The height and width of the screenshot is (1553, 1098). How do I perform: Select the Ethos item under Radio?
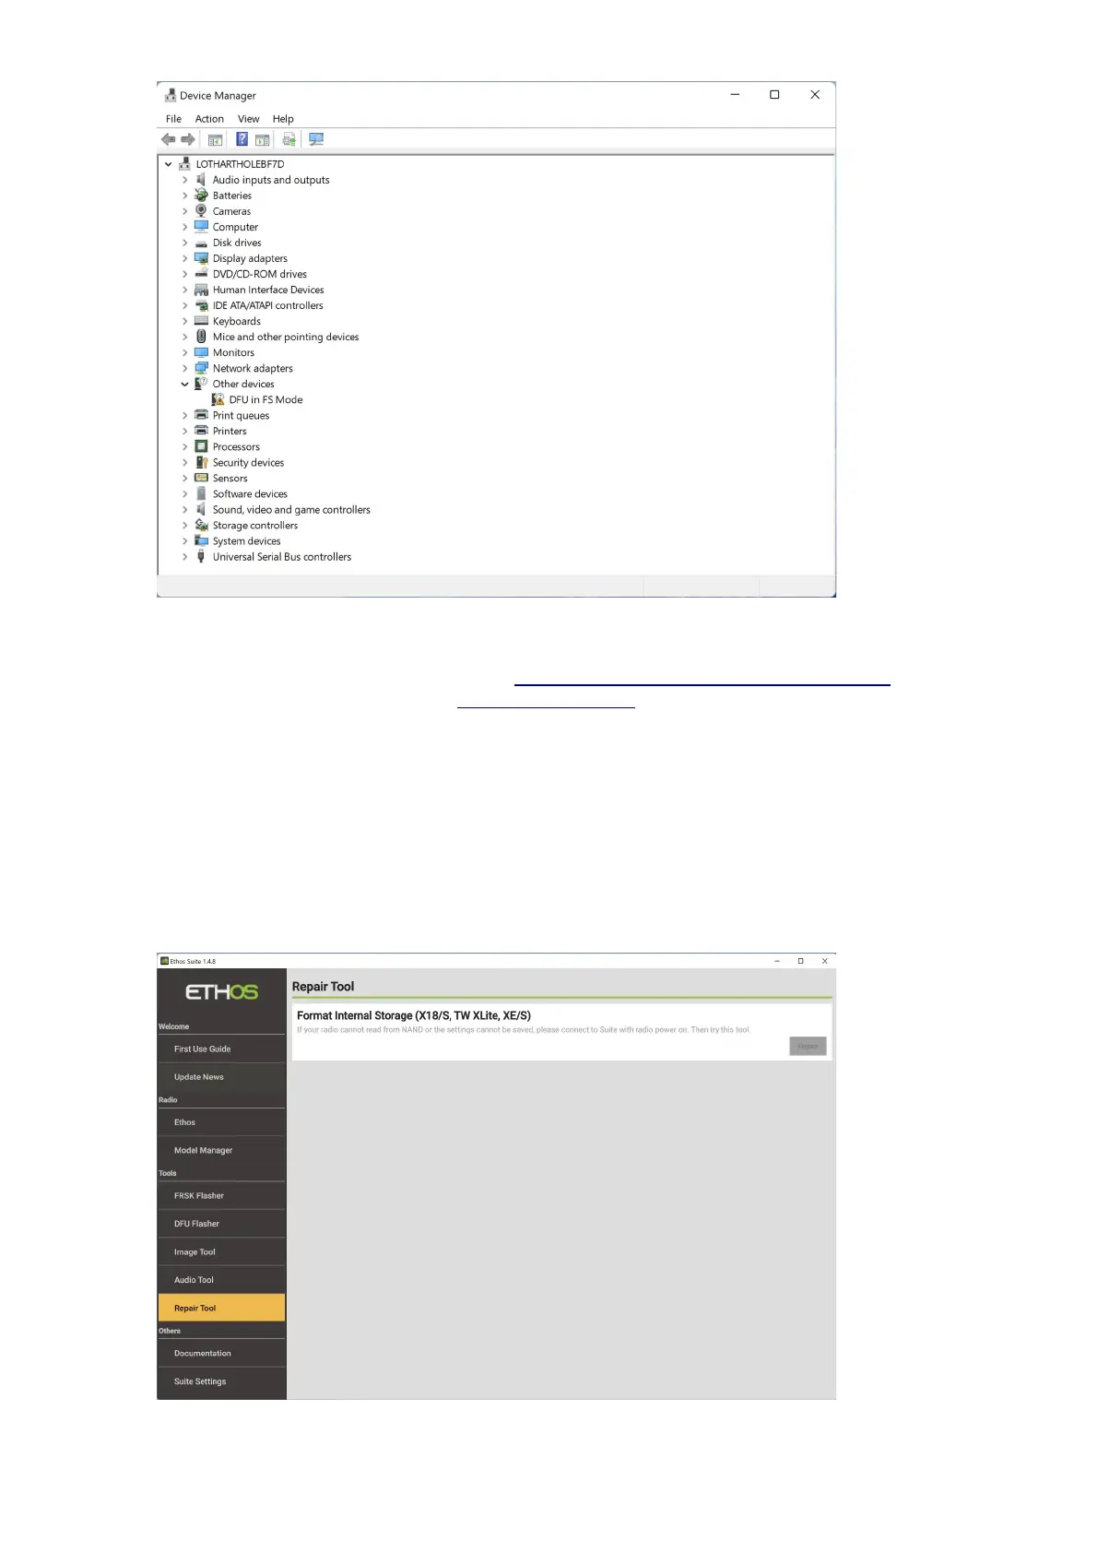pos(221,1122)
